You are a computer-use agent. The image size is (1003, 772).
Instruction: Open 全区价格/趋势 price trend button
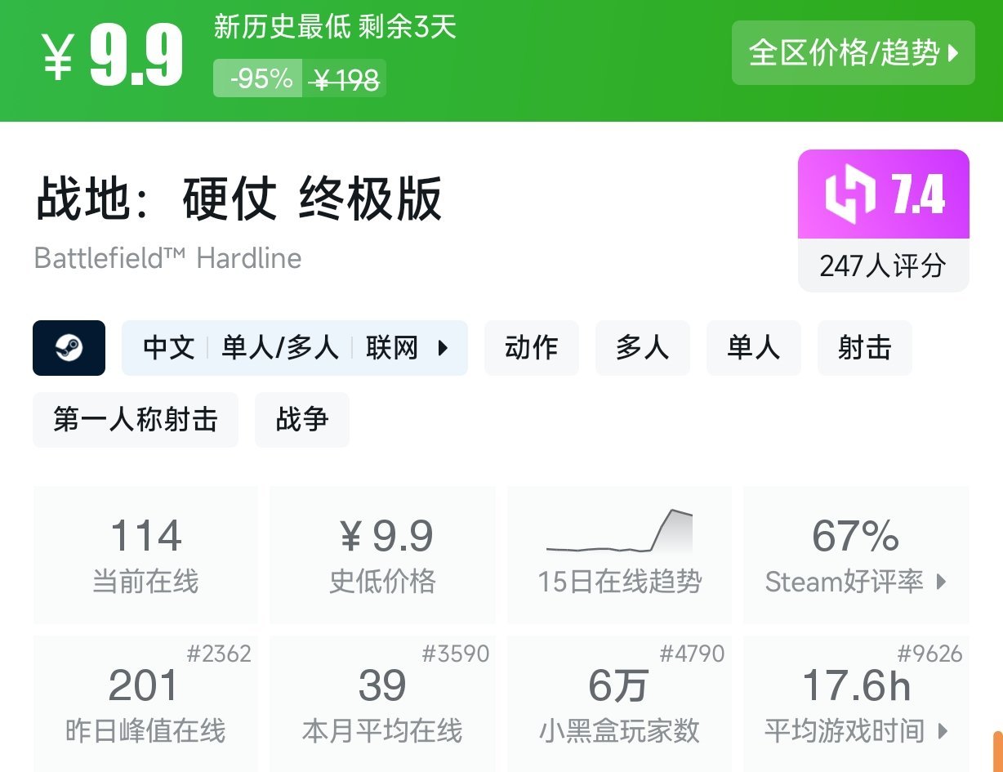point(854,53)
